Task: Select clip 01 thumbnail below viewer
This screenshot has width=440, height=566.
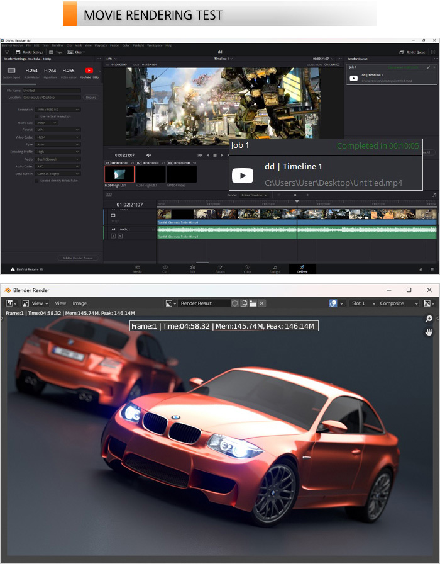Action: [119, 174]
